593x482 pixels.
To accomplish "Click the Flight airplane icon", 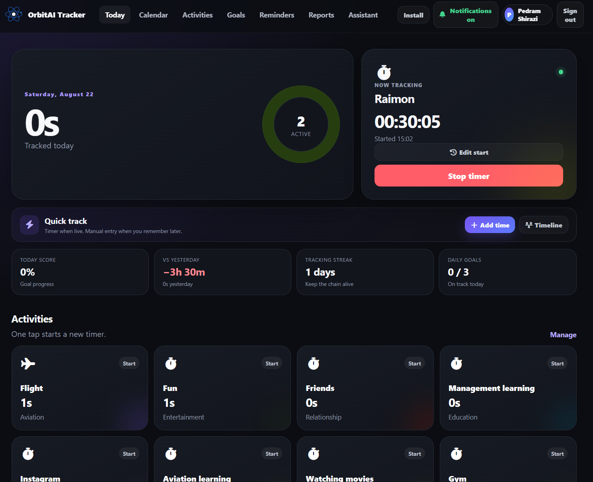I will pos(28,363).
